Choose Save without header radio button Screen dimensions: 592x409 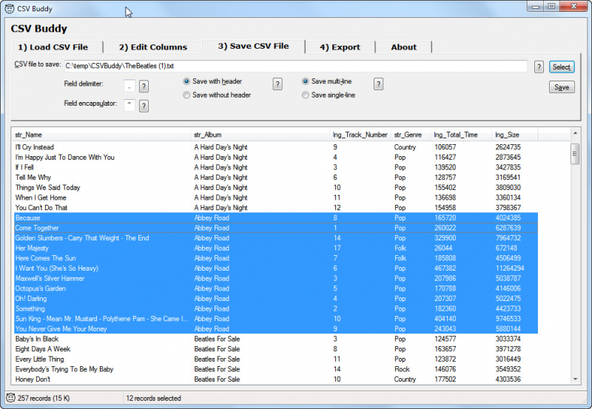(186, 95)
